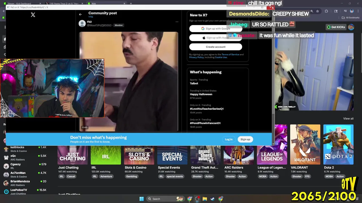Open the Slots & Casino category card

pos(139,155)
